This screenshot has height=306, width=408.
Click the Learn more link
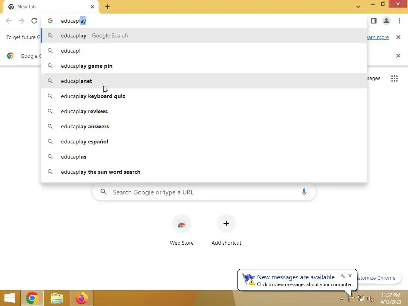tap(378, 37)
